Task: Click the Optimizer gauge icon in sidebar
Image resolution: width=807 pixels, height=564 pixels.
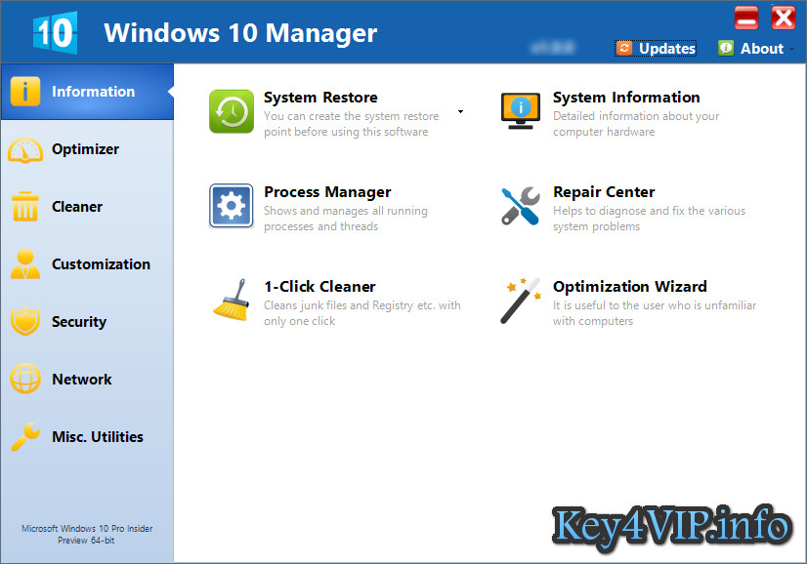Action: (x=25, y=150)
